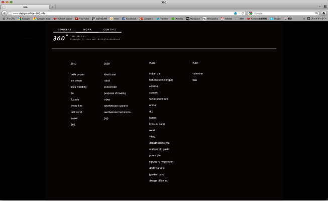This screenshot has width=328, height=201.
Task: Open the Adobe bookmark
Action: pos(227,19)
